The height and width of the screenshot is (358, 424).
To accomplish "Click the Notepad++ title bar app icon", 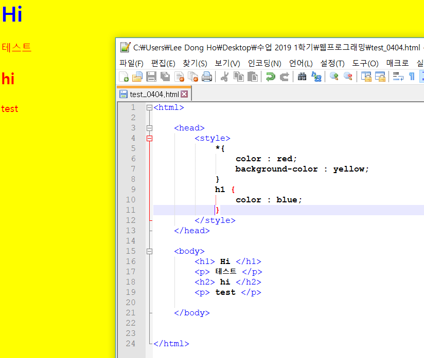I will [x=125, y=47].
